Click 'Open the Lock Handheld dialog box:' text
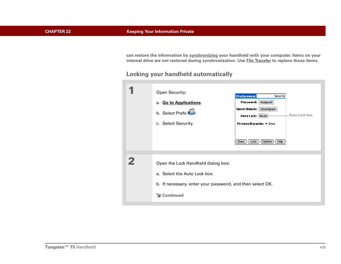The height and width of the screenshot is (264, 341). pos(193,163)
